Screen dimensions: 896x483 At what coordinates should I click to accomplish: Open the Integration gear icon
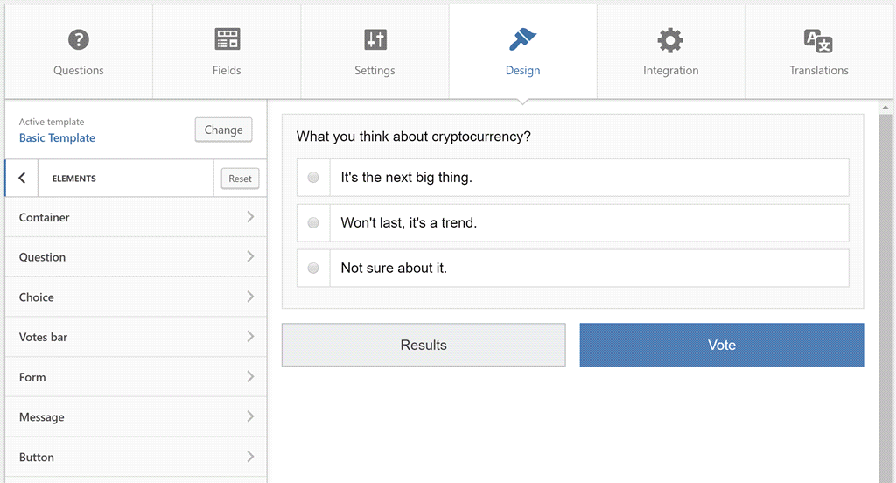click(x=670, y=40)
